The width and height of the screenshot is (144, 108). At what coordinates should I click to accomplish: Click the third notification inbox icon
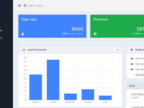(132, 69)
